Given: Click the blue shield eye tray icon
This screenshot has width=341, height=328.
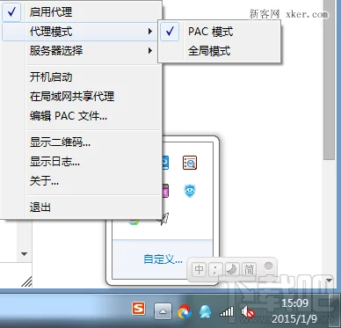Looking at the screenshot, I should click(190, 191).
